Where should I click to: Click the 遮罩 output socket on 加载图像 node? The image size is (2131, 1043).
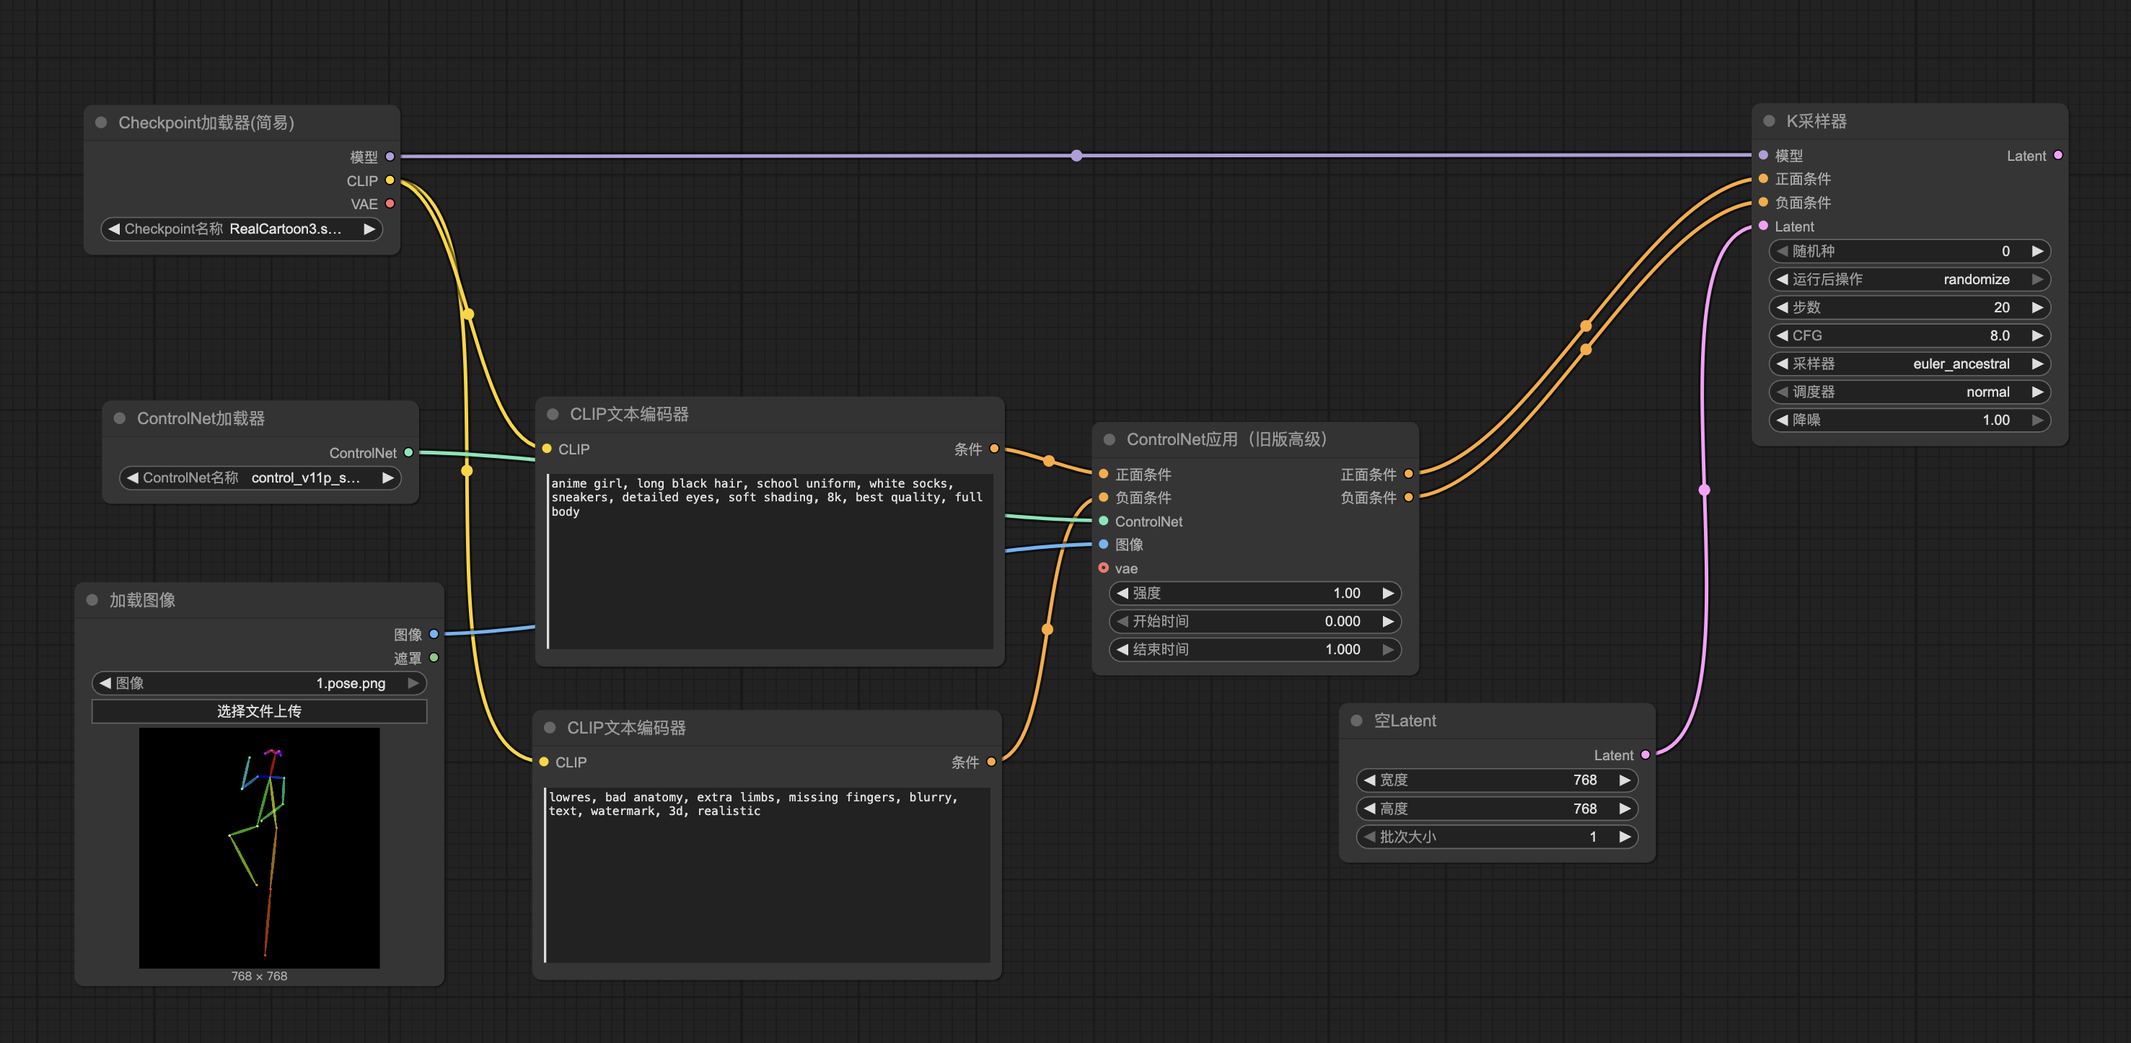pos(434,658)
